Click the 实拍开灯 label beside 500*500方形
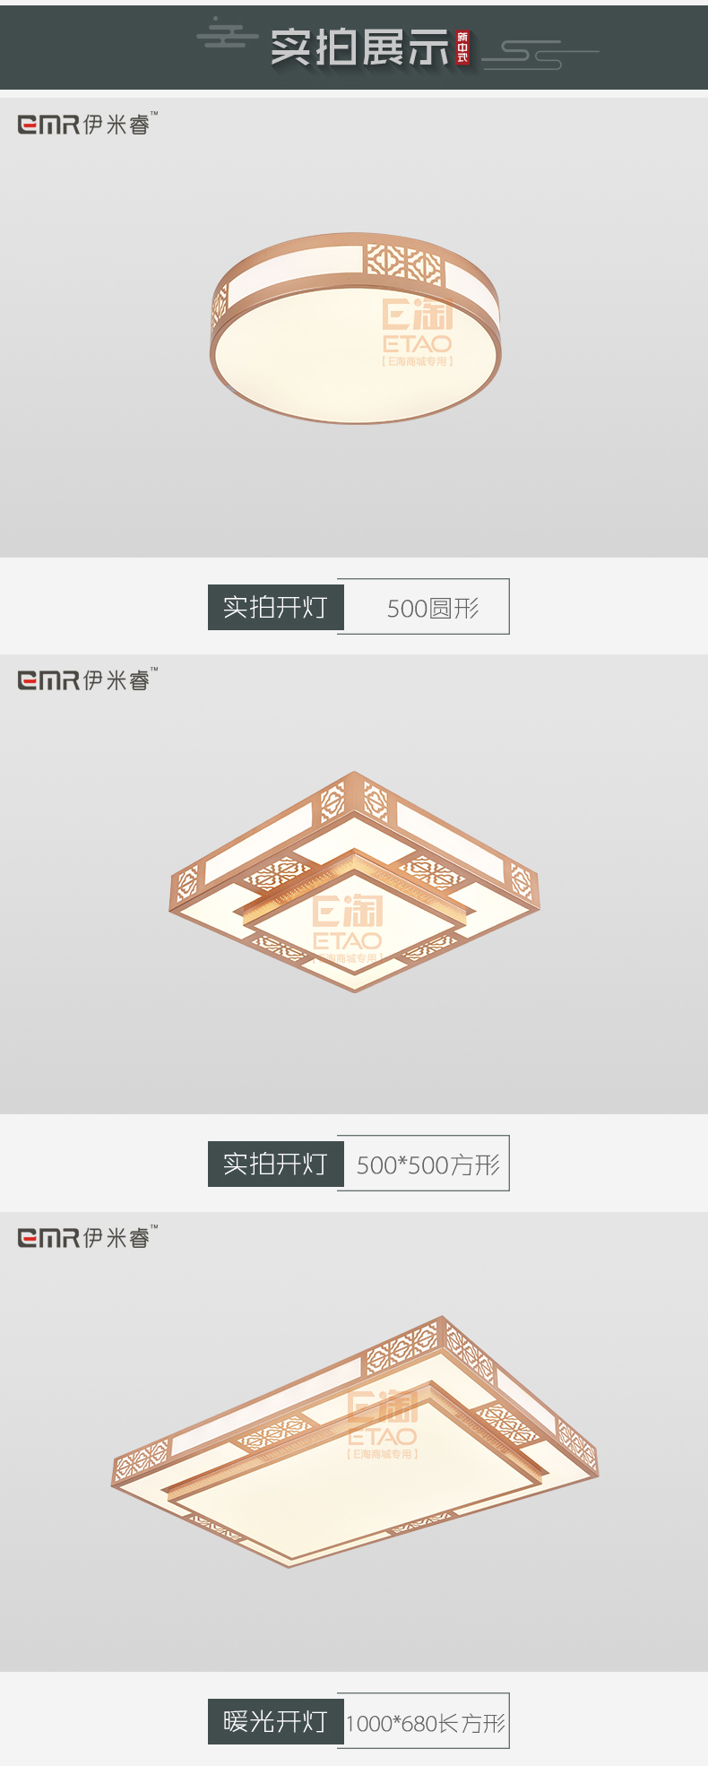Screen dimensions: 708x1766 [x=275, y=1164]
